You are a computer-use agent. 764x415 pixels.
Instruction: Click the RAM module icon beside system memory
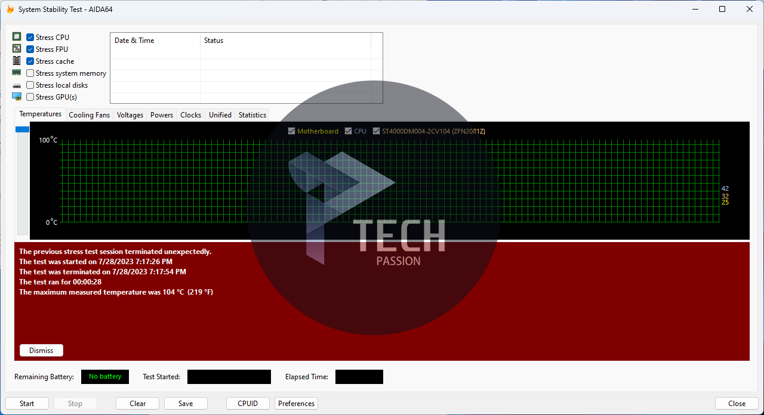point(17,73)
